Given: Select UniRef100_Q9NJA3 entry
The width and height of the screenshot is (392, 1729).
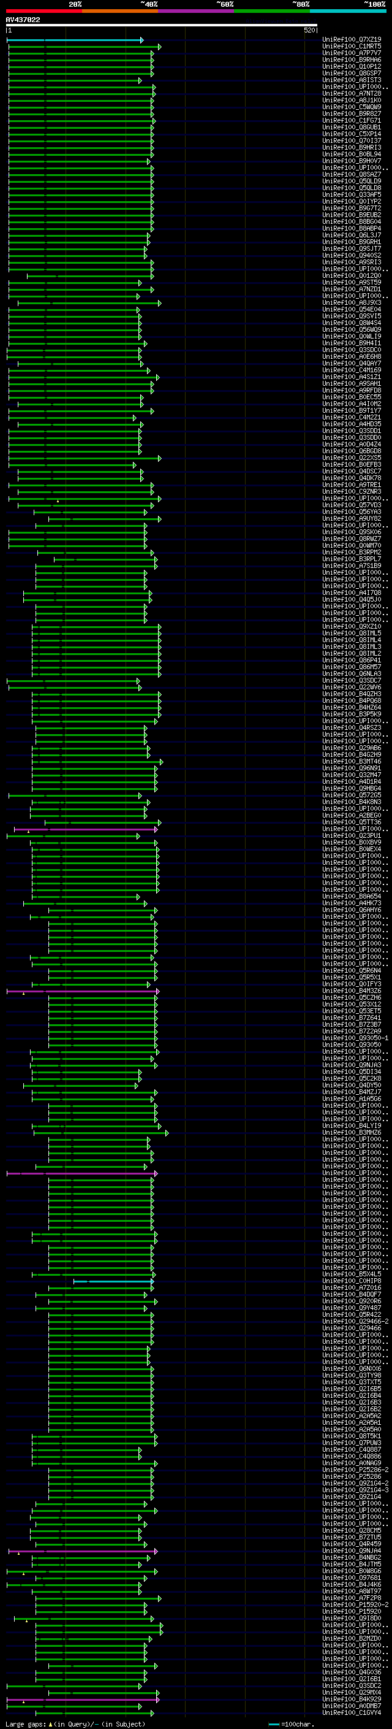Looking at the screenshot, I should [352, 1065].
